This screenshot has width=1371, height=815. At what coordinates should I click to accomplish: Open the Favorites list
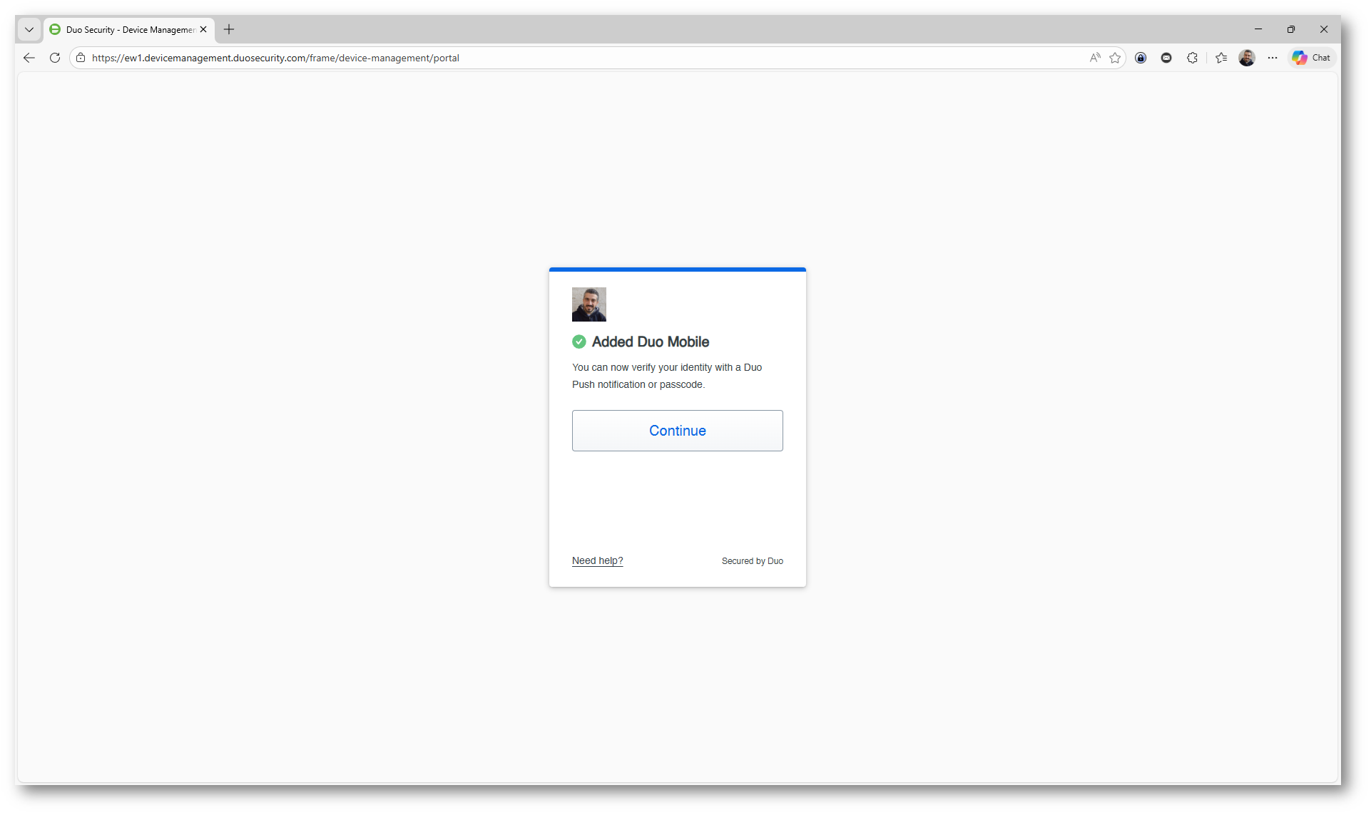(1221, 58)
